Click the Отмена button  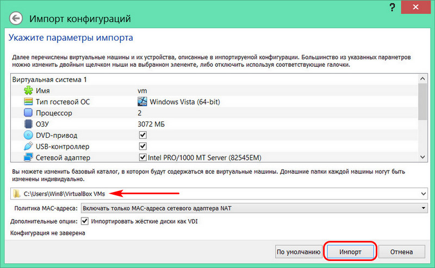[401, 252]
